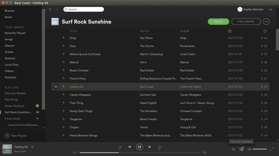
Task: Click the track list vertical scrollbar
Action: (277, 40)
